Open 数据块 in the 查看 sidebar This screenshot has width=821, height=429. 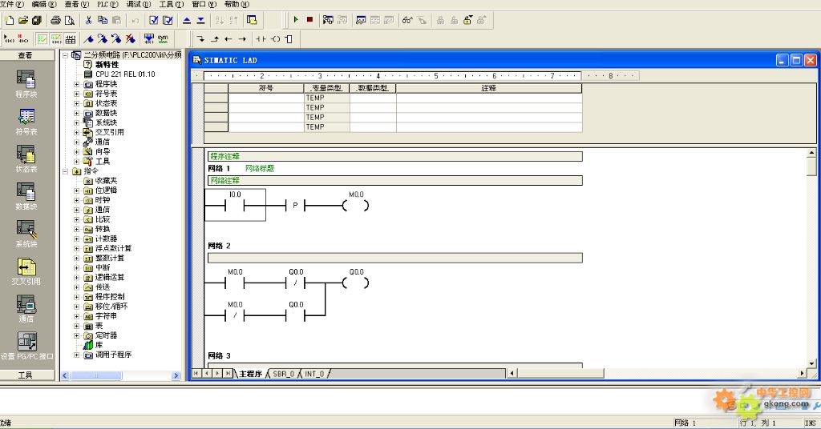pyautogui.click(x=26, y=196)
